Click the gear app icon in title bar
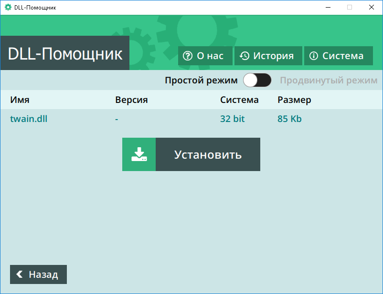 point(8,7)
